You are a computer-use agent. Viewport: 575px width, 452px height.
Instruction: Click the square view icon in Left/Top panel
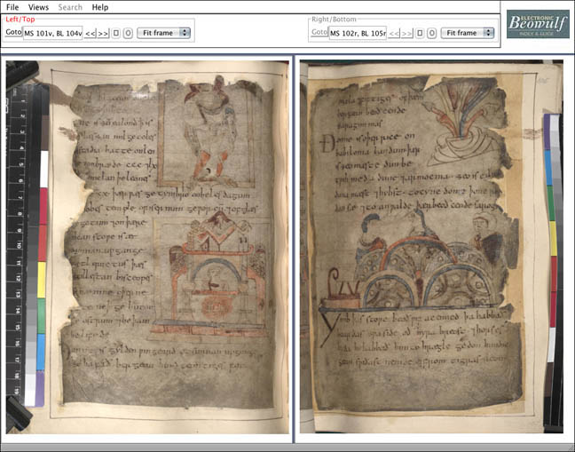pos(116,33)
